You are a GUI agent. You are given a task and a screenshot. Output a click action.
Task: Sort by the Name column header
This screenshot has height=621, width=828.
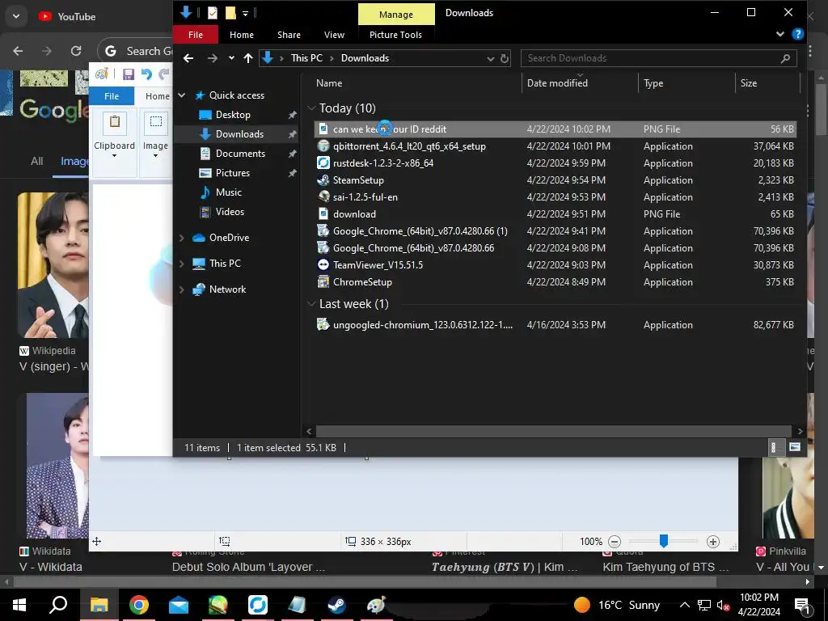tap(329, 83)
